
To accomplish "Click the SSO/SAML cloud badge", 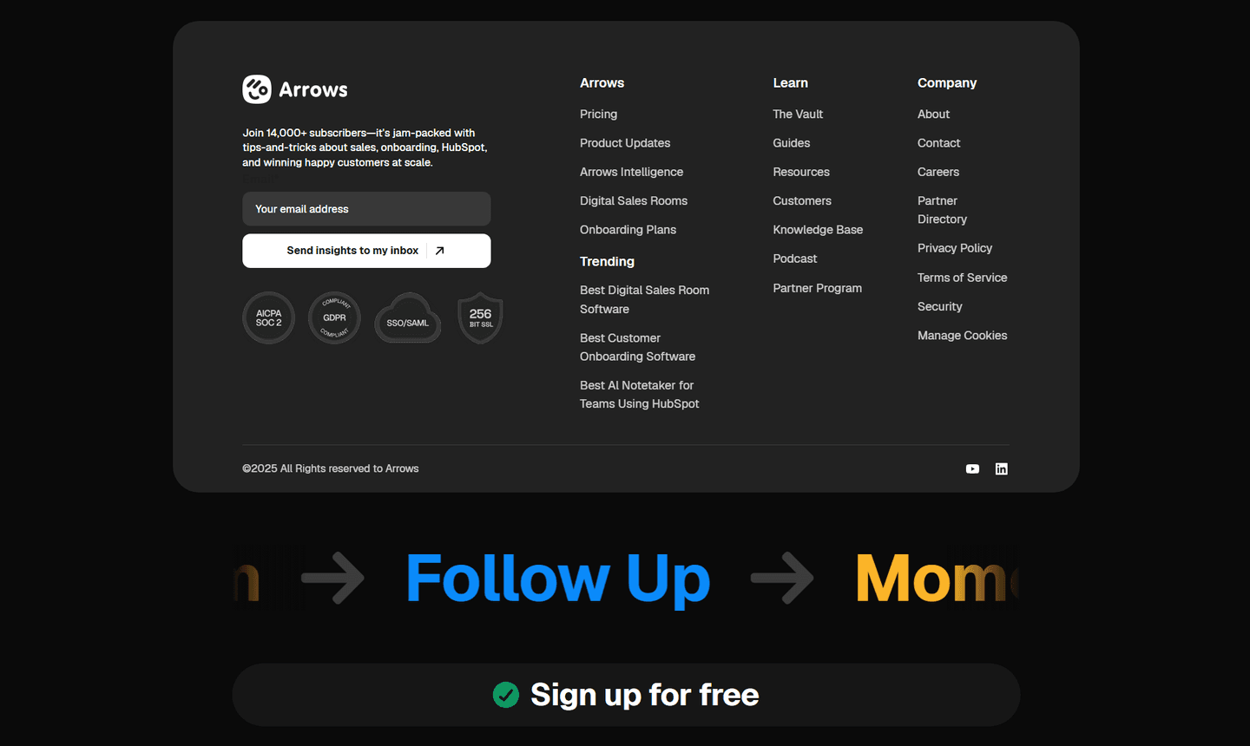I will 408,318.
